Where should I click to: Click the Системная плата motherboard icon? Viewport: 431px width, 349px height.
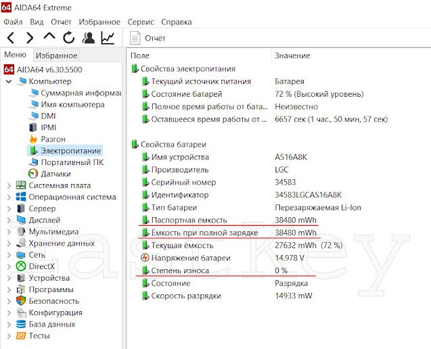21,185
